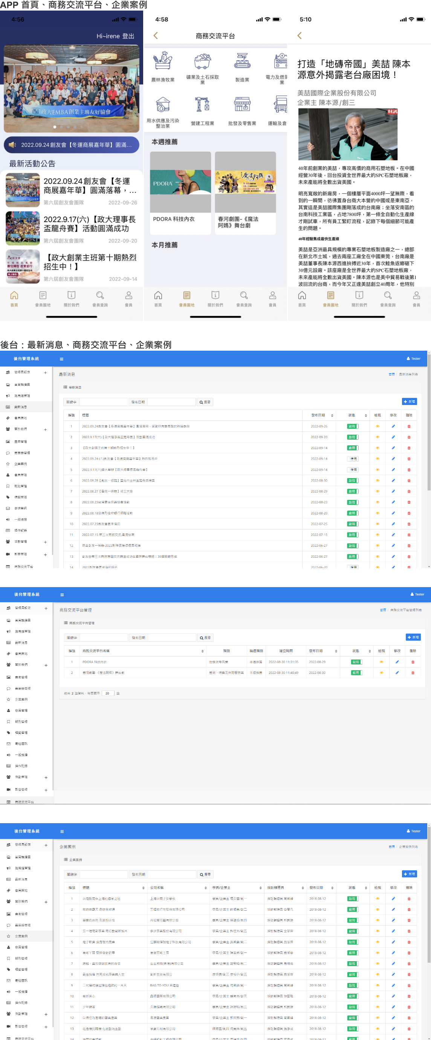Tap 登出 on app home screen

[128, 36]
